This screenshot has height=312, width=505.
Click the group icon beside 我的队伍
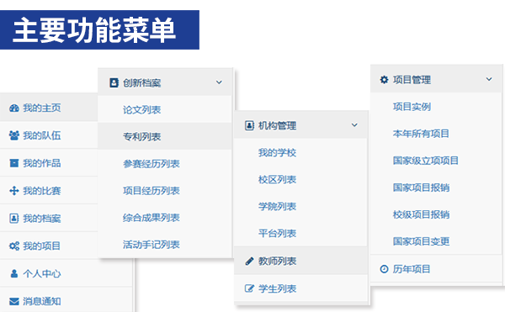click(14, 135)
